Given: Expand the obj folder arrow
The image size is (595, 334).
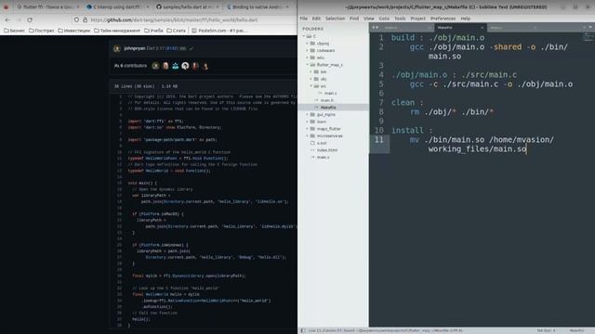Looking at the screenshot, I should [x=311, y=79].
